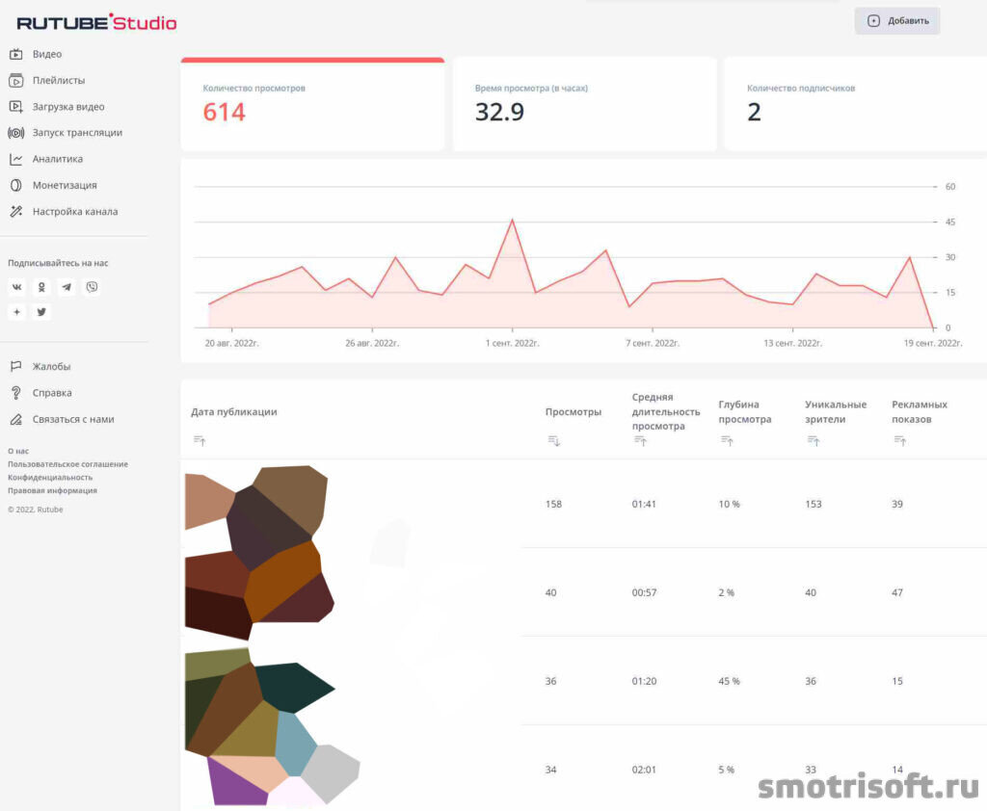Open Жалобы link
Screen dimensions: 987x811
click(52, 366)
